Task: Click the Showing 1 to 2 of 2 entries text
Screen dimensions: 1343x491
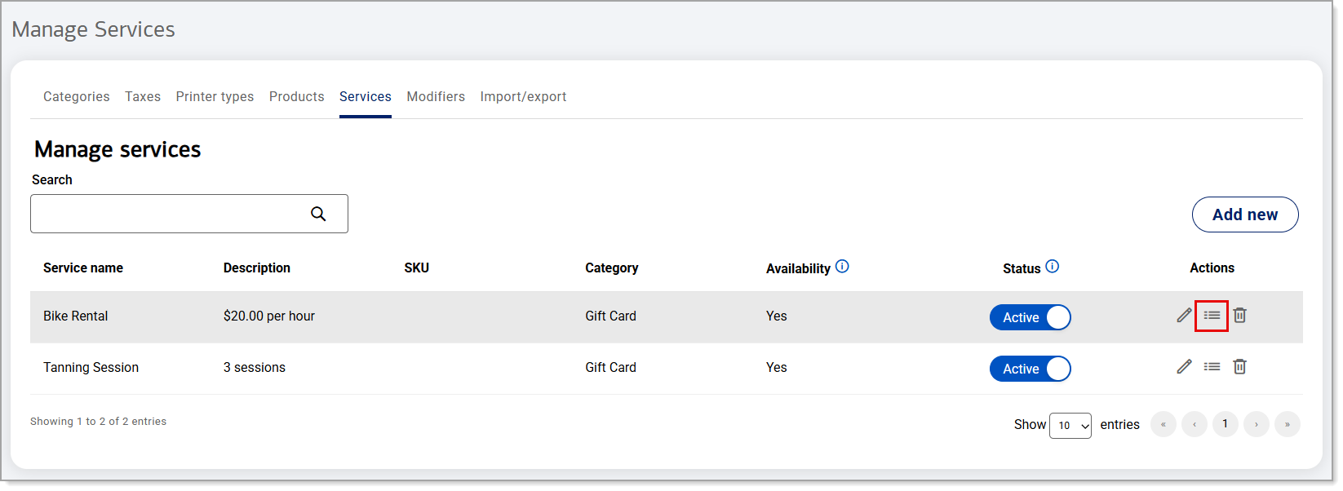Action: click(98, 422)
